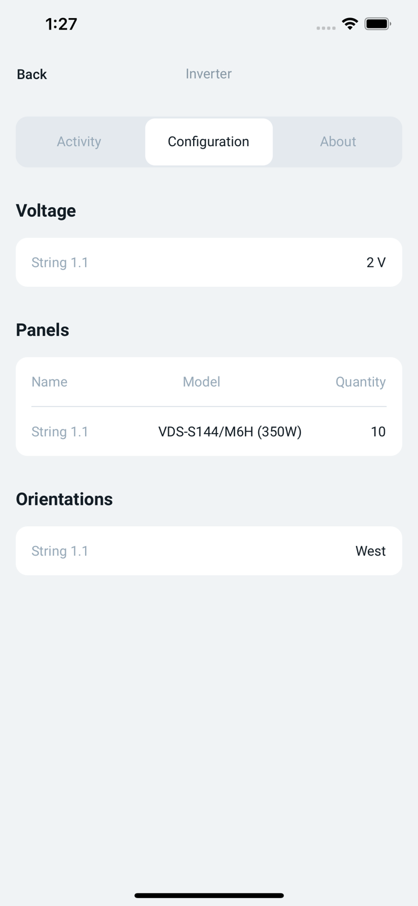Tap the Wi-Fi status icon
418x906 pixels.
click(x=350, y=24)
